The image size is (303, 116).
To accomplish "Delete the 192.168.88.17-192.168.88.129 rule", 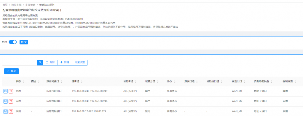I will (11, 111).
